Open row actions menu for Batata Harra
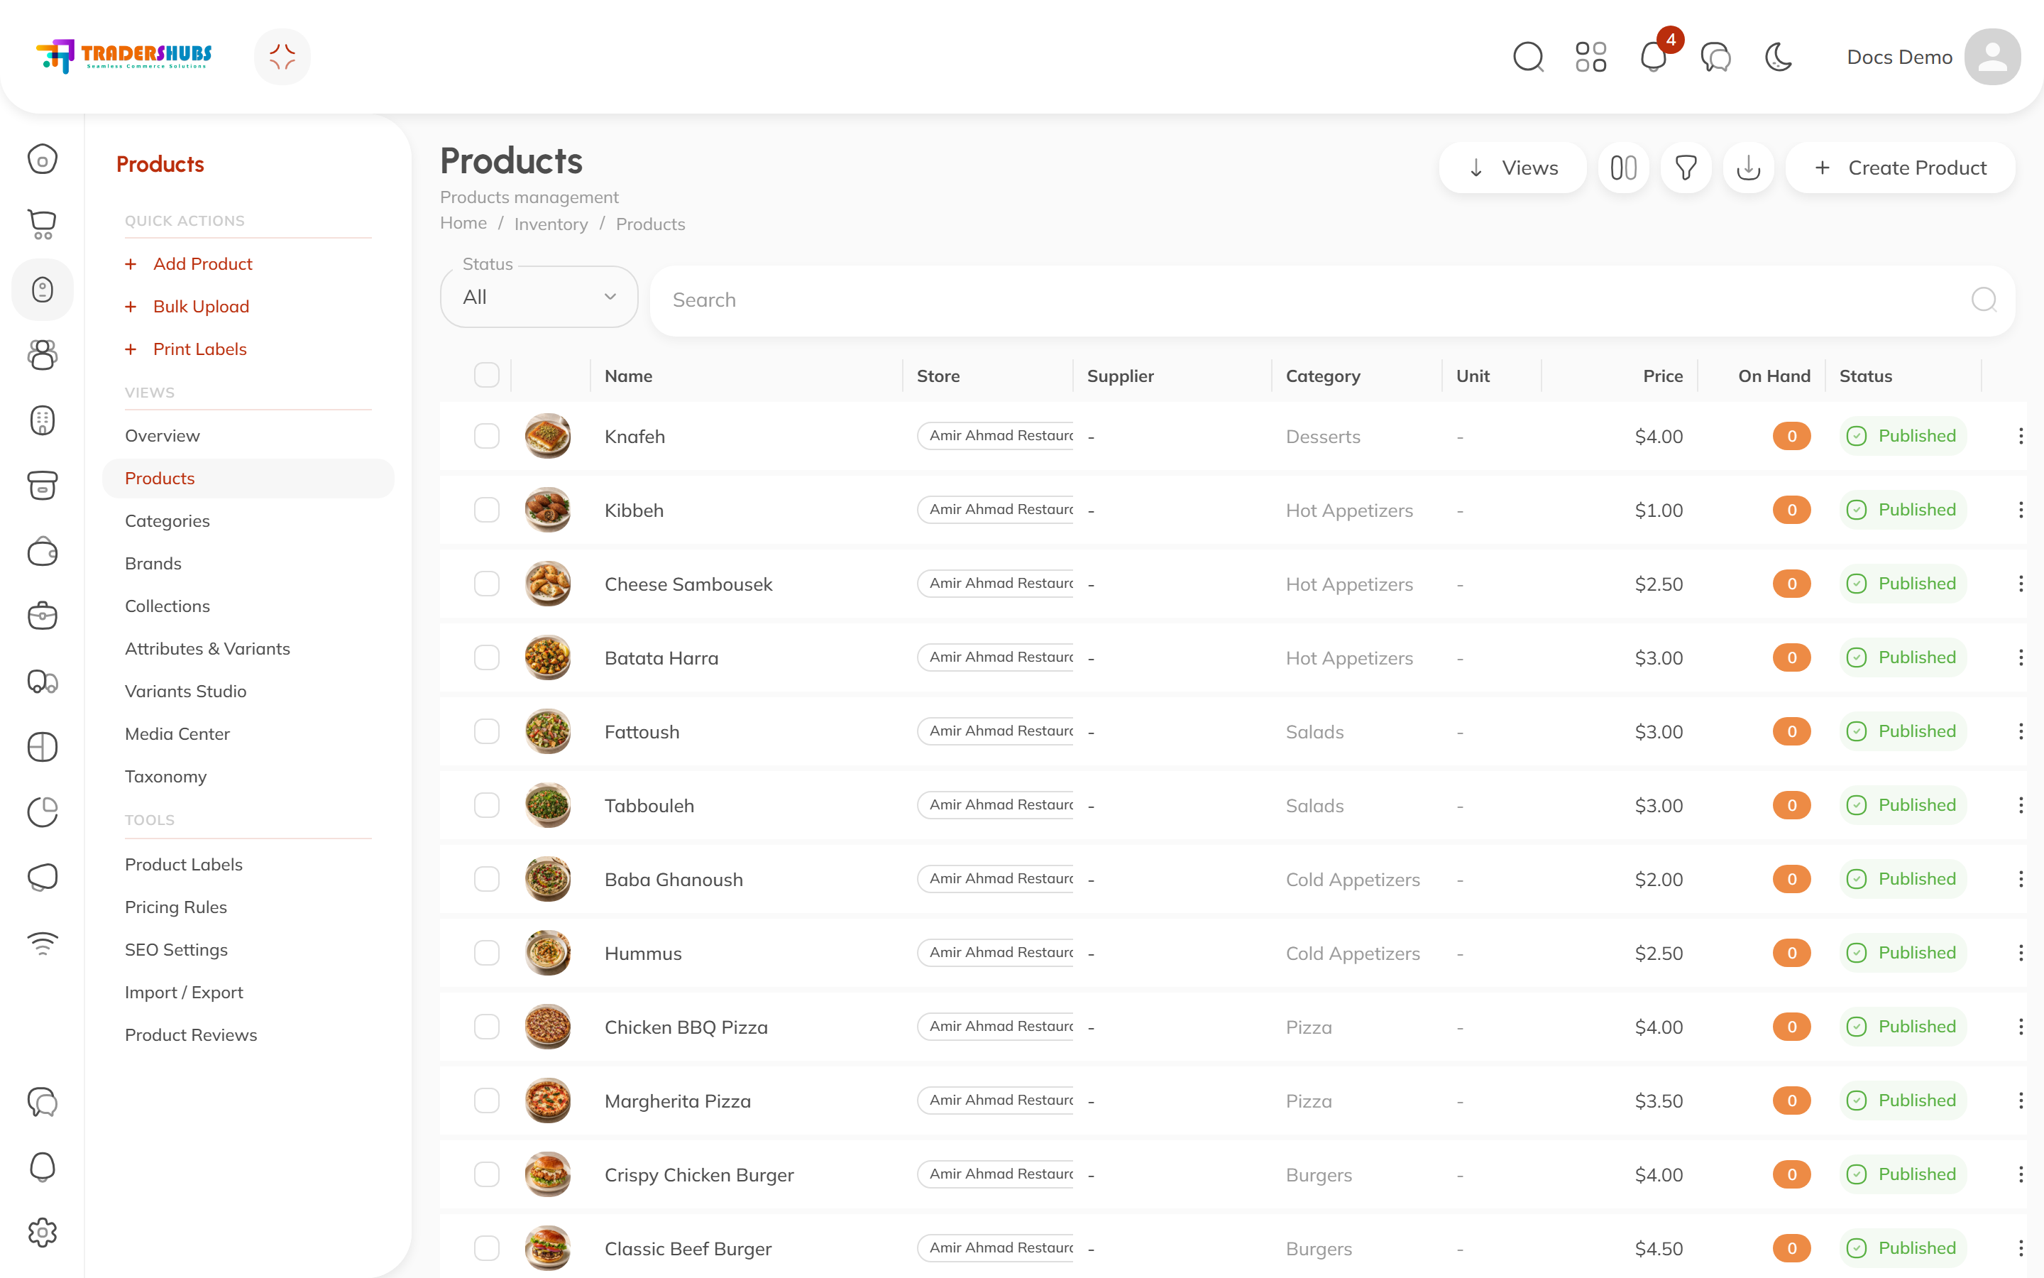Viewport: 2044px width, 1278px height. coord(2021,657)
